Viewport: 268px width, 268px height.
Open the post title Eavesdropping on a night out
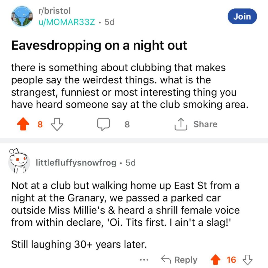coord(99,46)
